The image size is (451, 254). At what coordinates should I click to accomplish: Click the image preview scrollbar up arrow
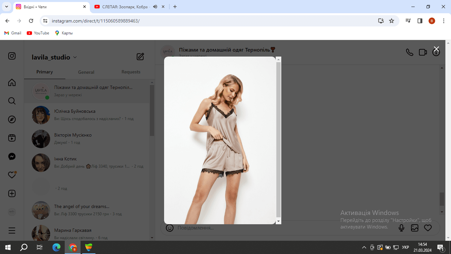[278, 60]
